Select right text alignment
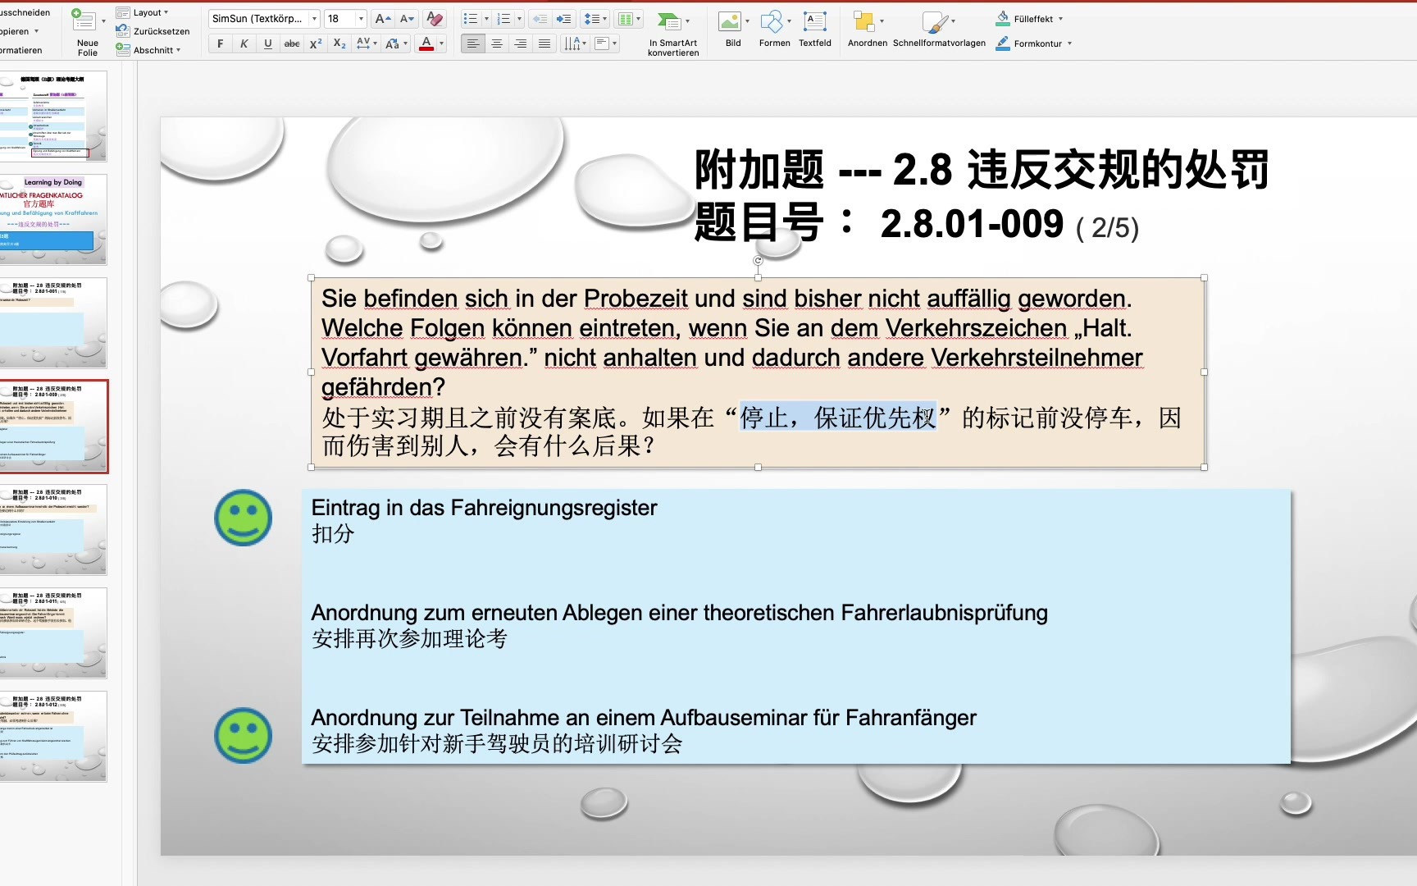This screenshot has height=886, width=1417. coord(521,43)
